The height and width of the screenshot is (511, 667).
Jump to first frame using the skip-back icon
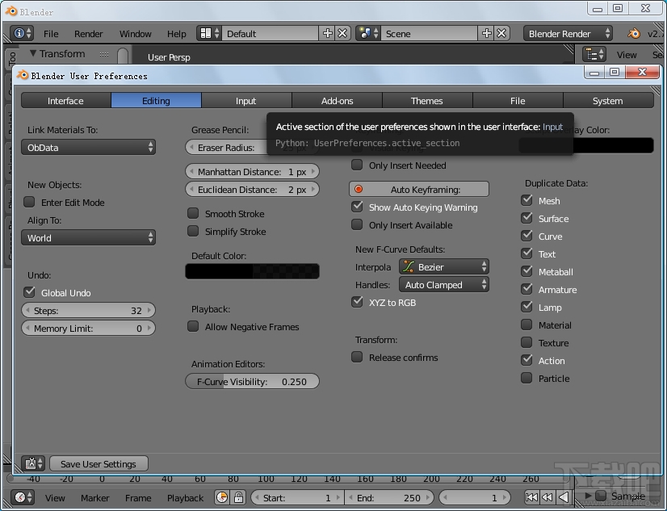tap(531, 498)
